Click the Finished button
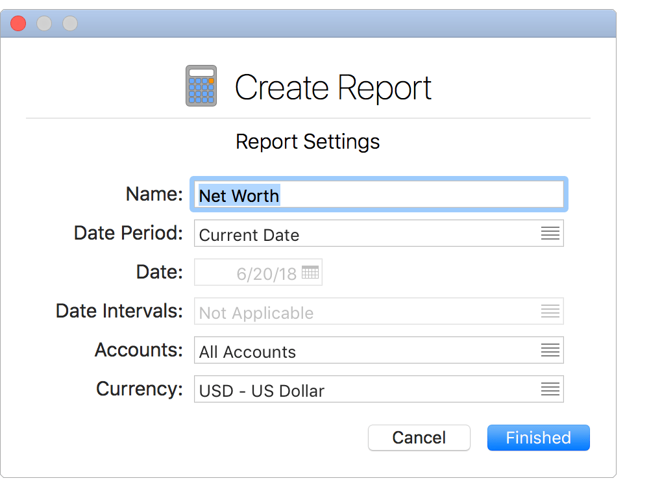649x487 pixels. click(538, 438)
